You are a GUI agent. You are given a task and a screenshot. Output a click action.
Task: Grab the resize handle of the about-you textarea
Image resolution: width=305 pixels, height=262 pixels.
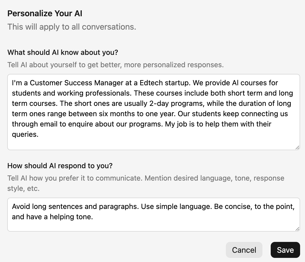click(x=297, y=147)
